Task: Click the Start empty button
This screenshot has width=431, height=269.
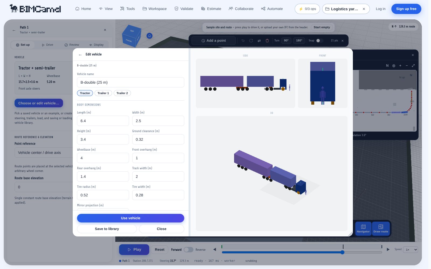Action: pos(322,27)
